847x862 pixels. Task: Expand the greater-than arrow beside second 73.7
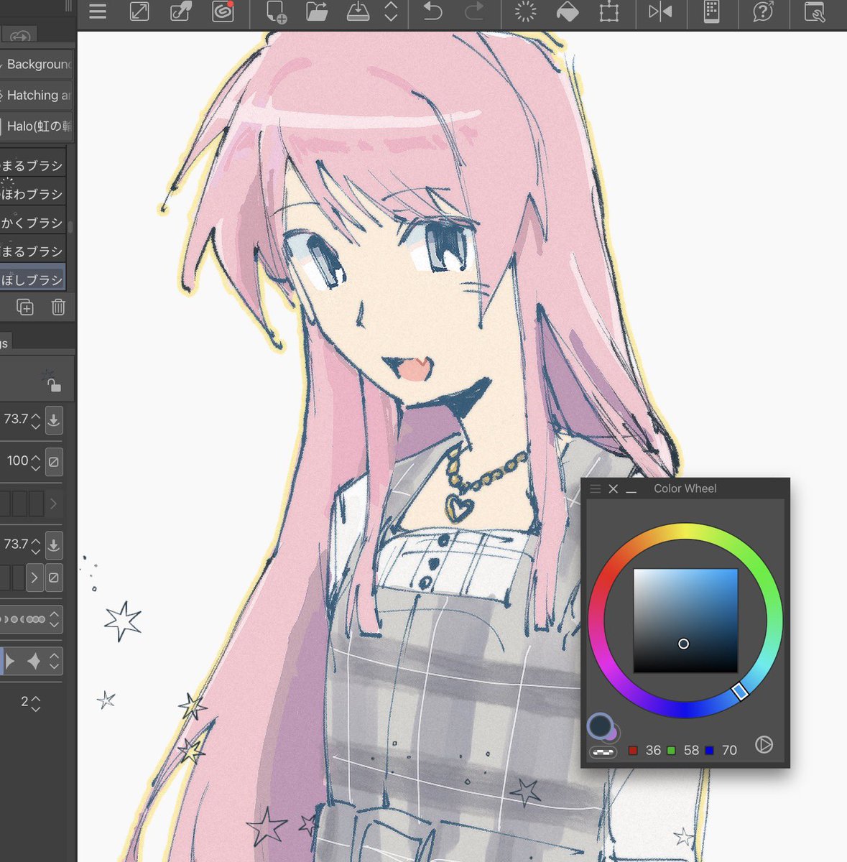(x=34, y=578)
